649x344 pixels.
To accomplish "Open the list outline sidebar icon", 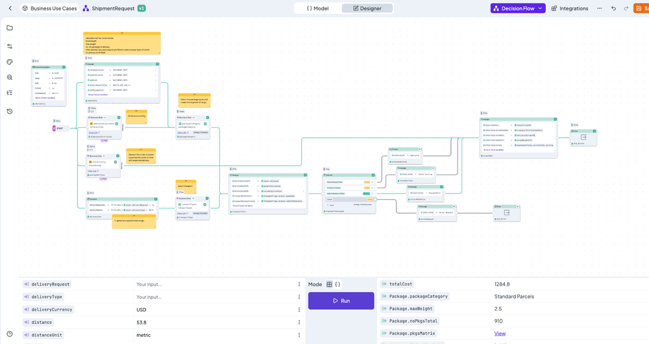I will coord(10,93).
